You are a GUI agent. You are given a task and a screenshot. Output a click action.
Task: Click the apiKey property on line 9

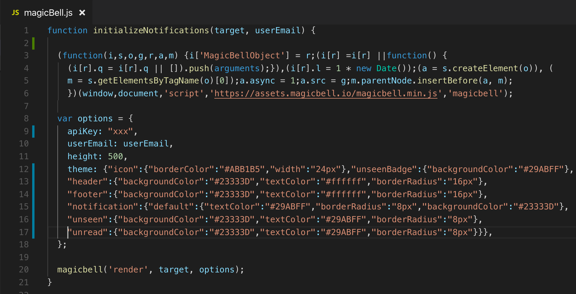[82, 131]
